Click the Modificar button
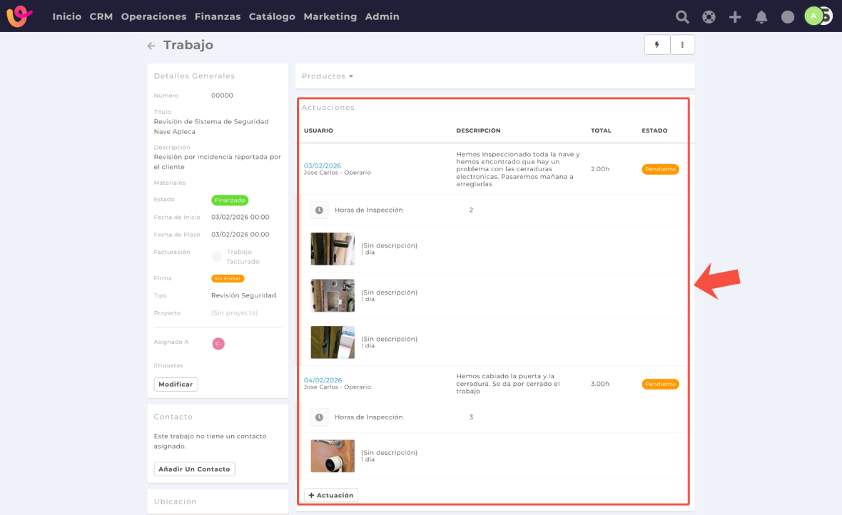The height and width of the screenshot is (515, 842). pyautogui.click(x=176, y=384)
